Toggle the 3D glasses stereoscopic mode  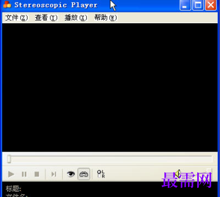pos(84,174)
